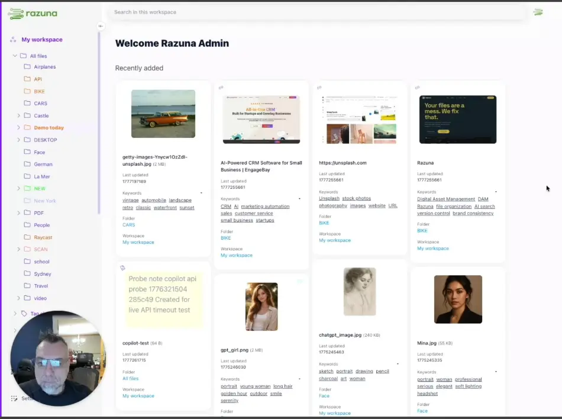This screenshot has height=419, width=562.
Task: Click the link icon on unsplash.com card
Action: (319, 88)
